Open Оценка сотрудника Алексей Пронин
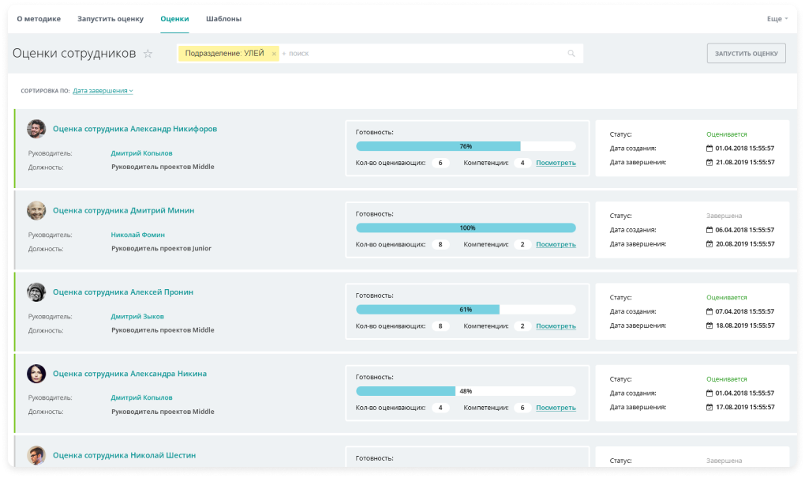 [x=123, y=292]
